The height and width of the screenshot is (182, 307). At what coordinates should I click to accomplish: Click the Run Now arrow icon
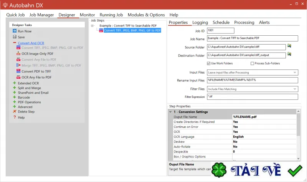point(15,31)
